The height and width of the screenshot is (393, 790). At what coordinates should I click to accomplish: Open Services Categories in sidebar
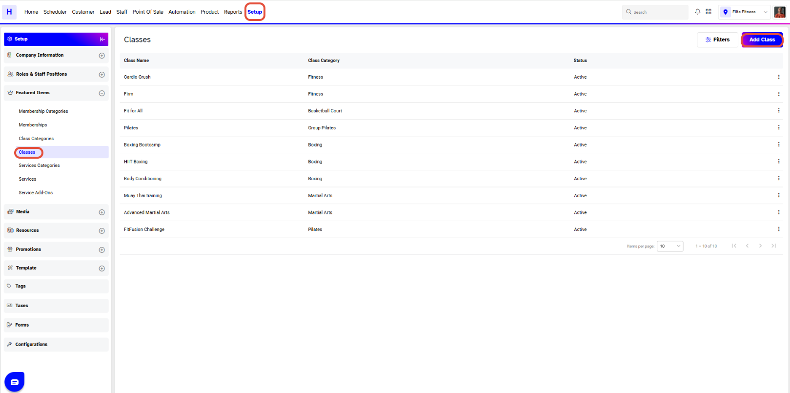tap(39, 165)
